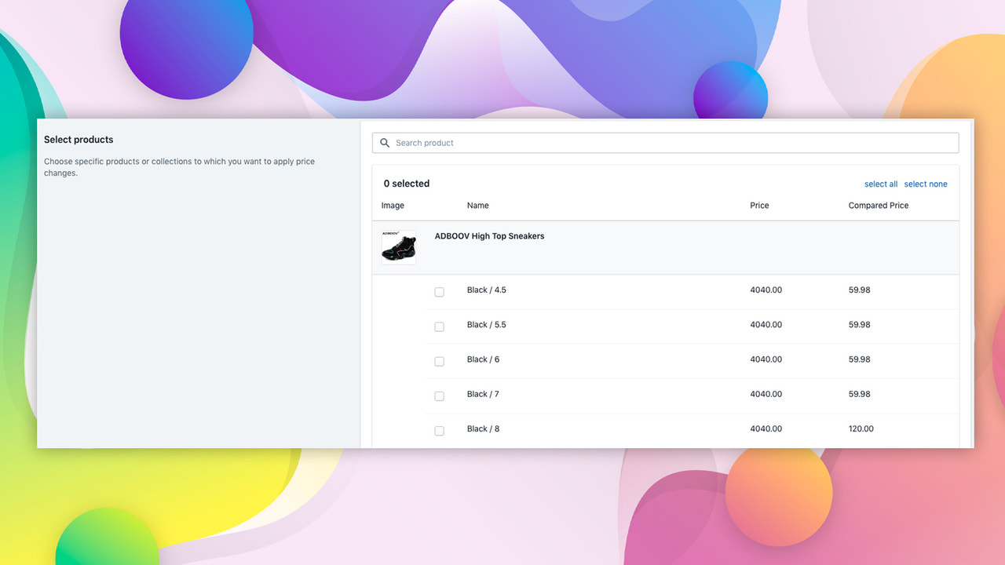Click the 4040.00 price for Black / 8
This screenshot has width=1005, height=565.
tap(766, 428)
